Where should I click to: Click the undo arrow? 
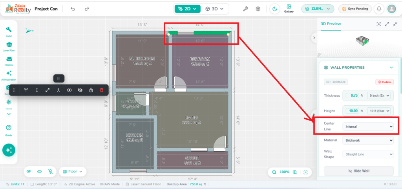[x=73, y=9]
